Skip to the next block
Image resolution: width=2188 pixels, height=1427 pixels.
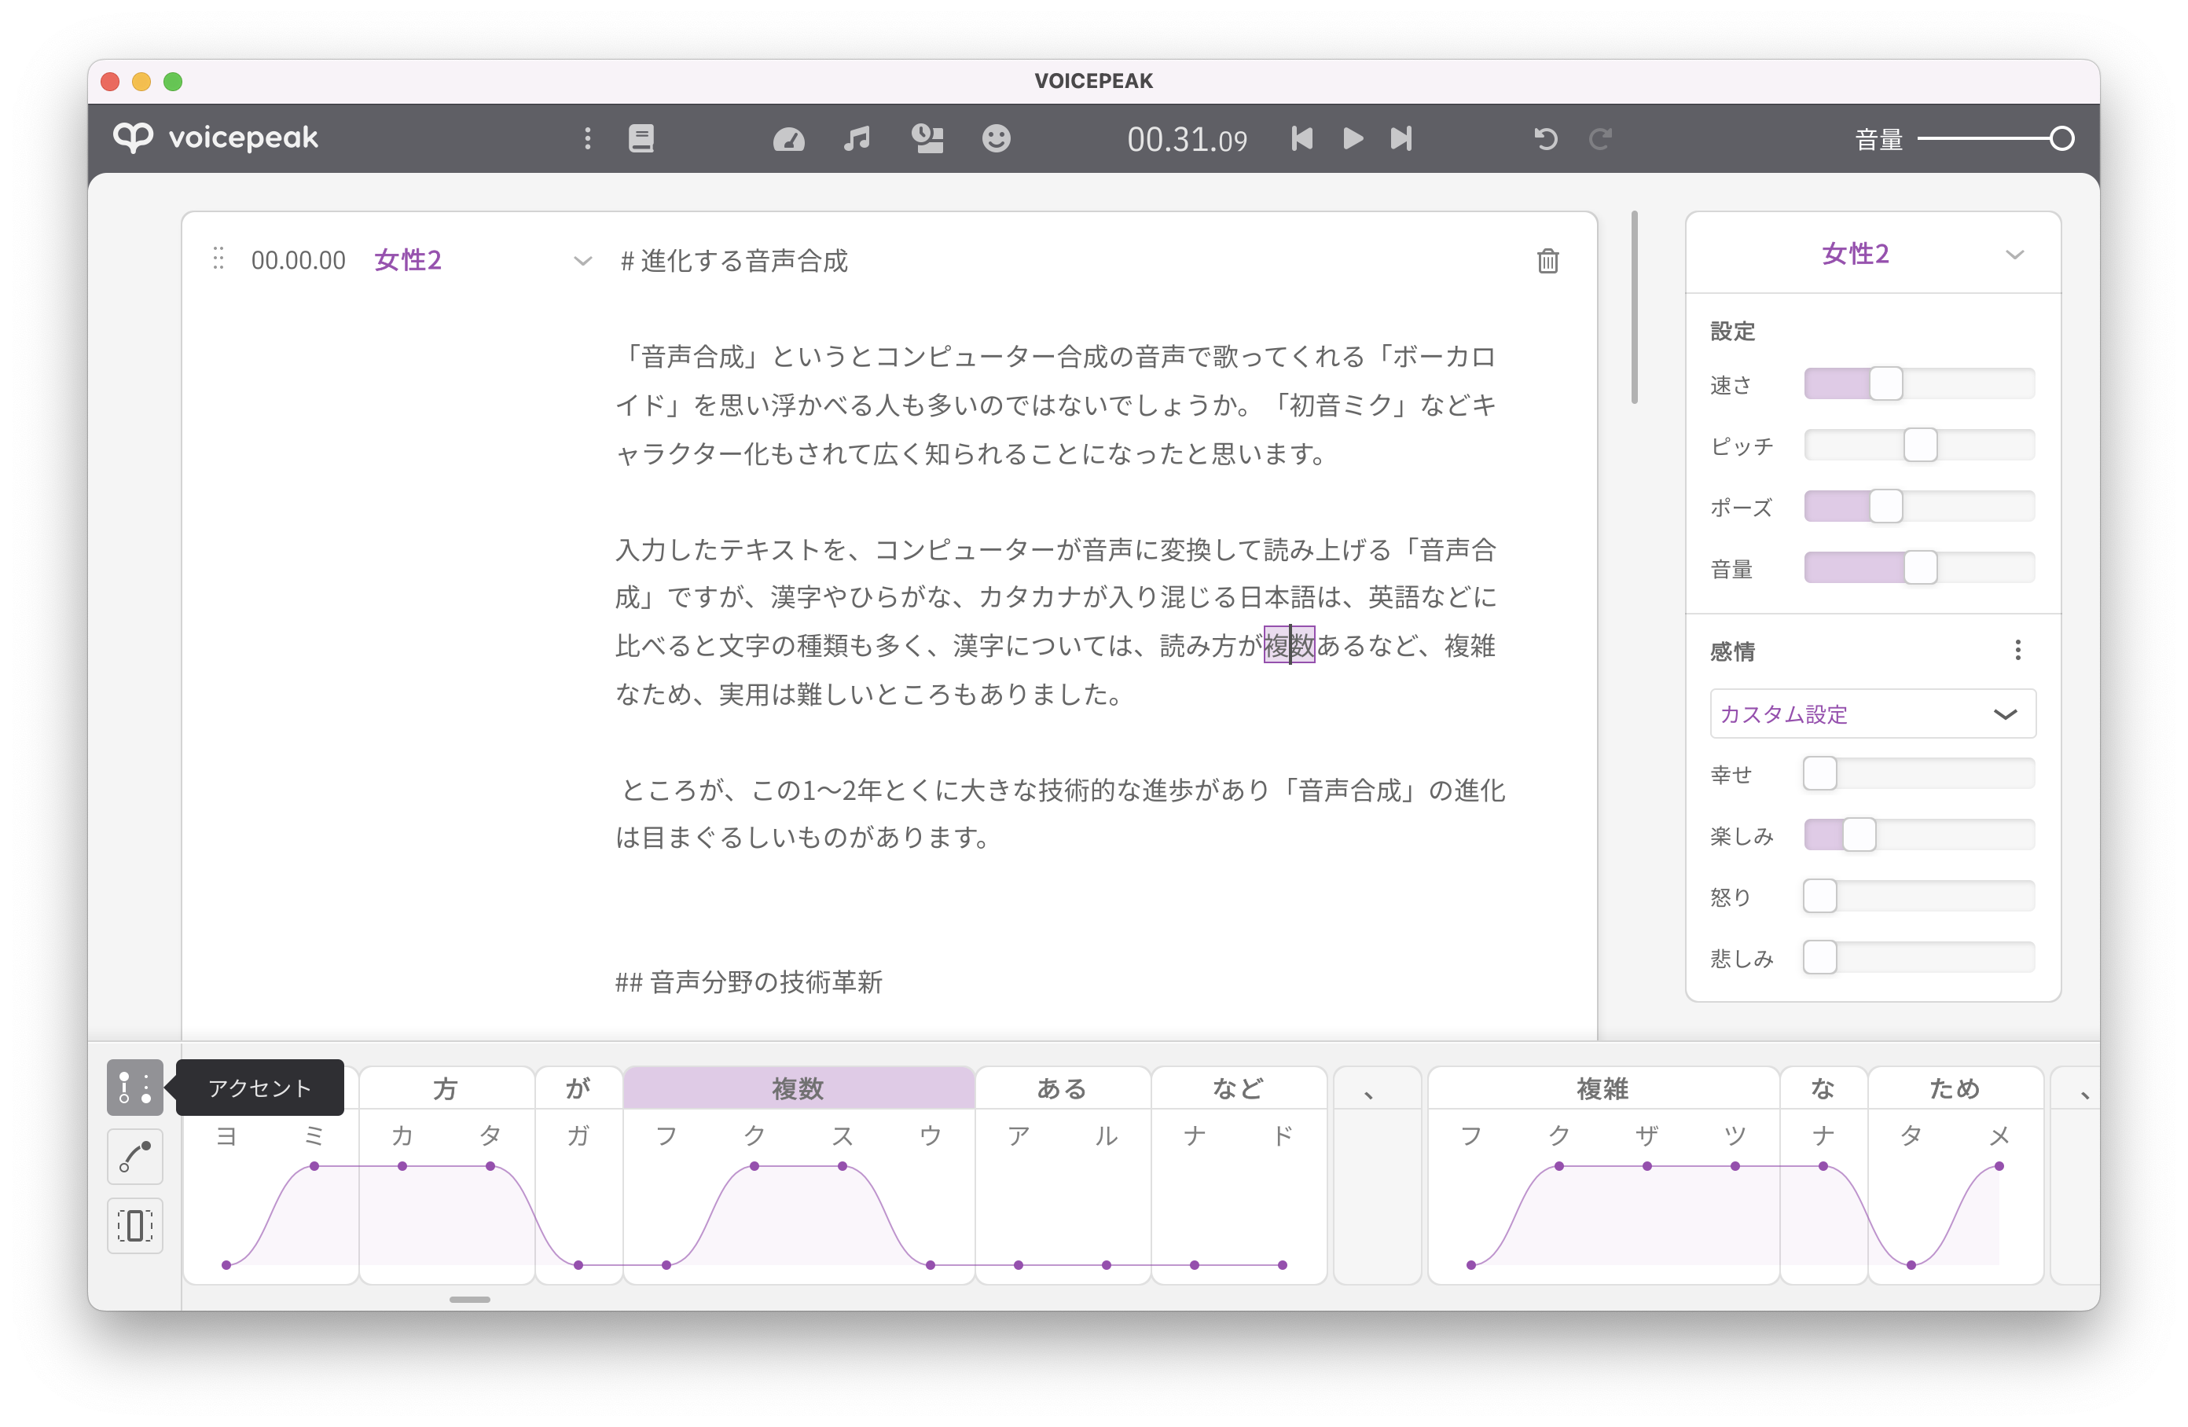(x=1401, y=139)
